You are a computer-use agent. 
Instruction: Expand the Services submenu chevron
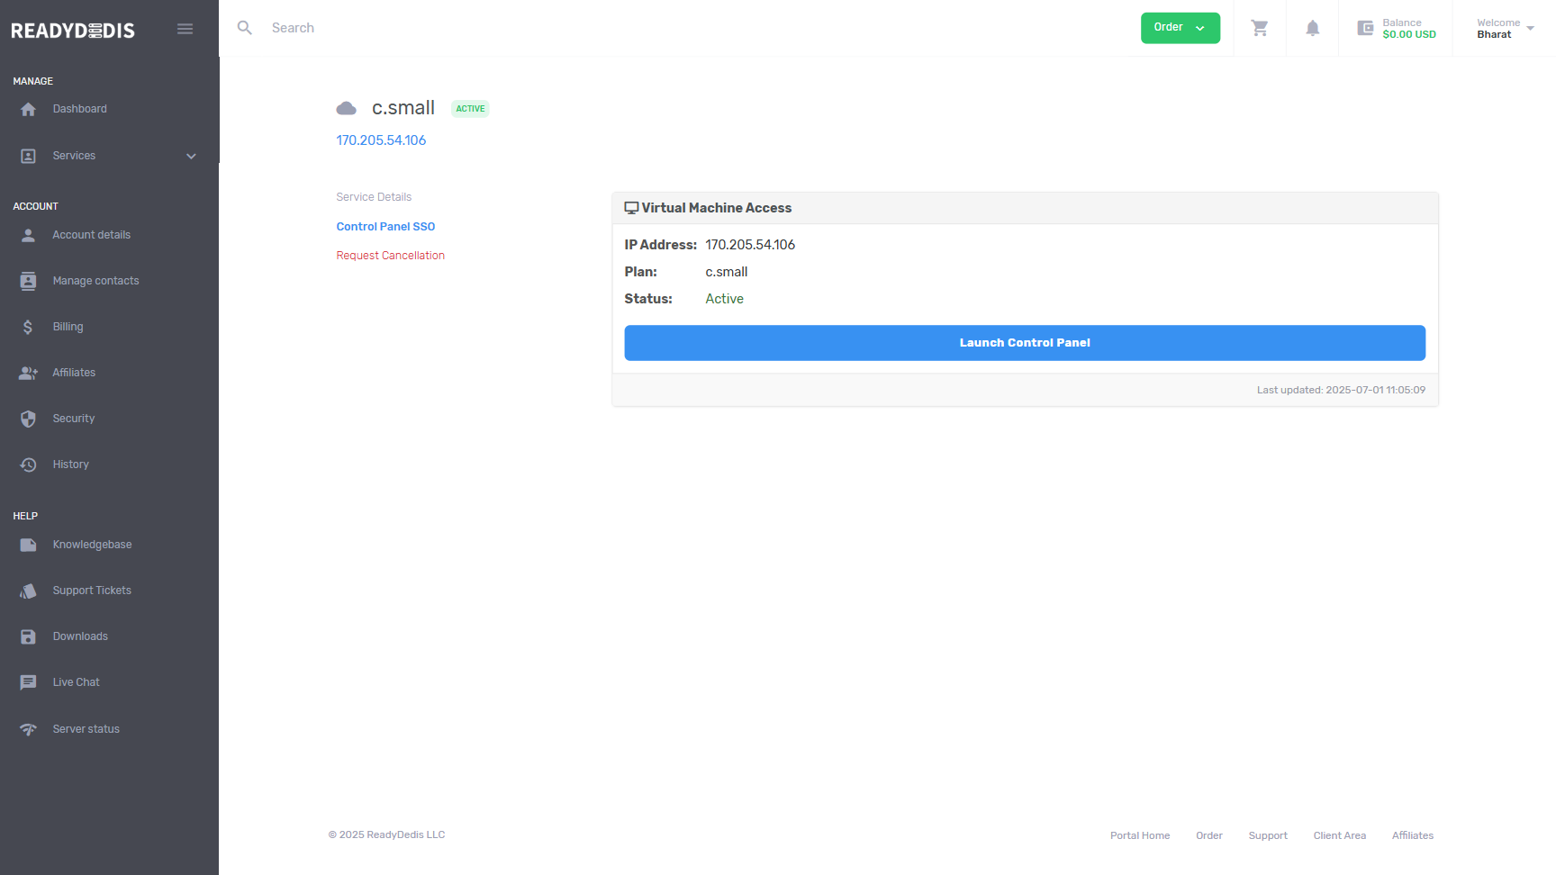[x=191, y=156]
